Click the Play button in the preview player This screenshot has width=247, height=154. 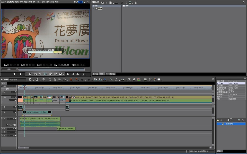(46, 74)
